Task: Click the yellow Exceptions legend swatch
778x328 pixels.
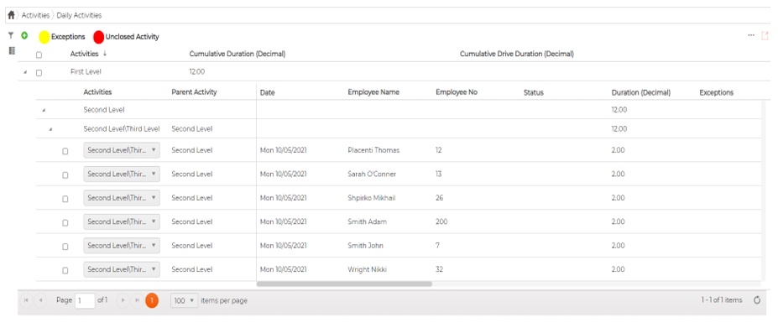Action: (44, 37)
